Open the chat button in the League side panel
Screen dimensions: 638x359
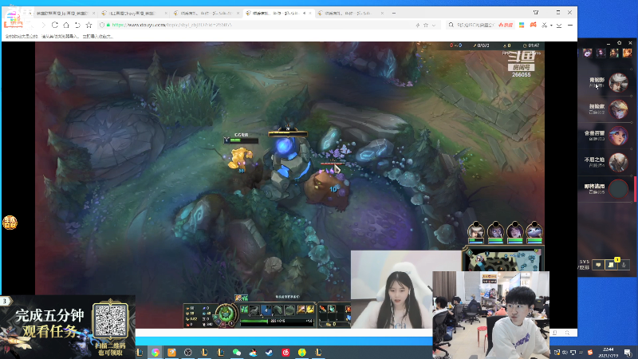[x=598, y=265]
